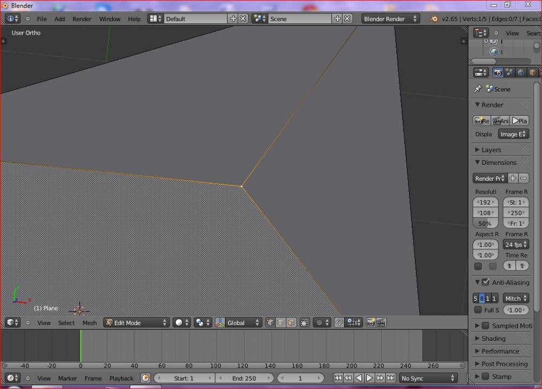
Task: Add a new scene
Action: 338,18
